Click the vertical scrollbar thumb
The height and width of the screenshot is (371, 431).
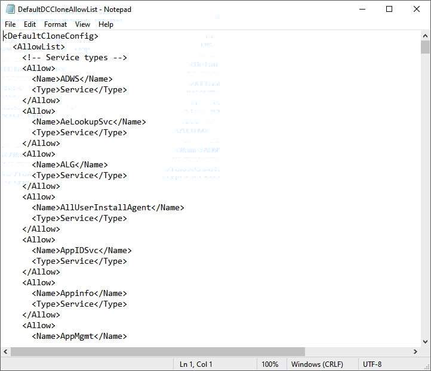click(425, 47)
